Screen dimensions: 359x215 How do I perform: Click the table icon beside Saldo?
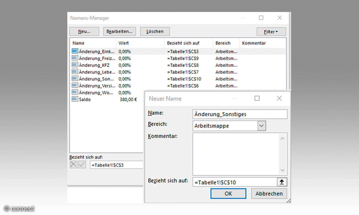(x=75, y=99)
